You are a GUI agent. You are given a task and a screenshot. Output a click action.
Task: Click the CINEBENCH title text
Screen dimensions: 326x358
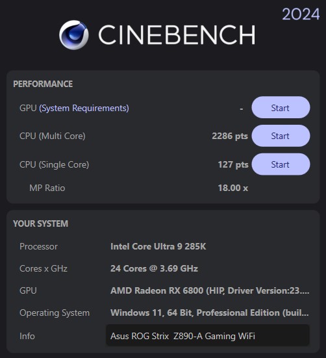pyautogui.click(x=177, y=34)
